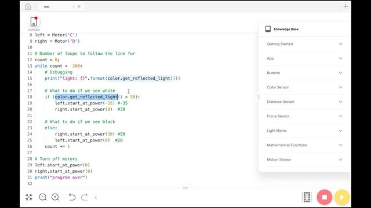Click comment '# Turn off motors'
371x208 pixels.
click(x=56, y=159)
